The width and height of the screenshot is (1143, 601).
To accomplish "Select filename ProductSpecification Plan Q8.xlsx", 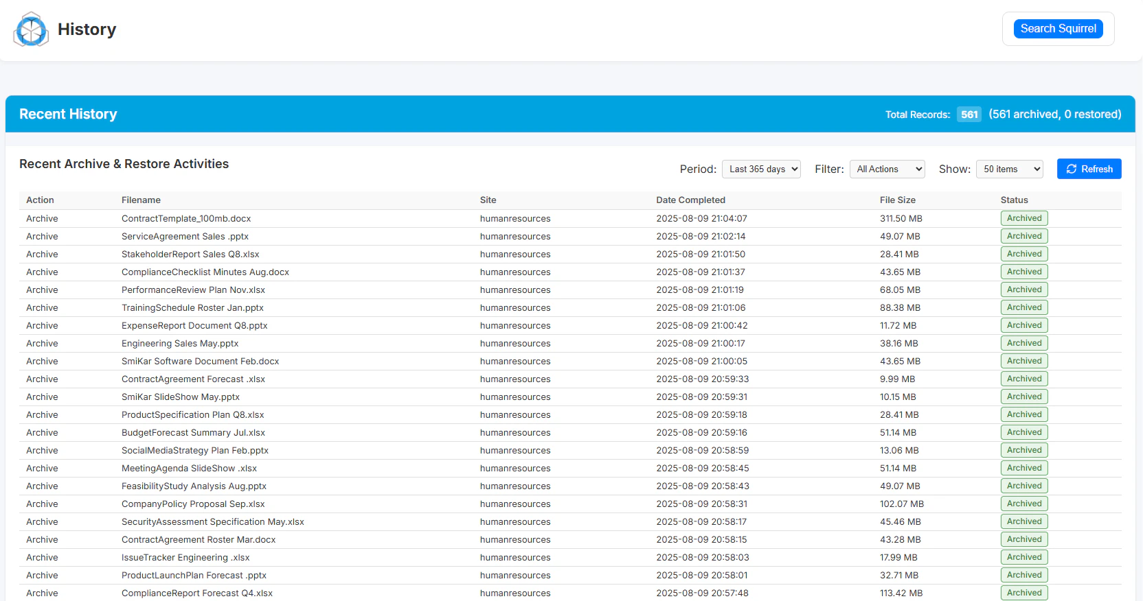I will point(192,415).
